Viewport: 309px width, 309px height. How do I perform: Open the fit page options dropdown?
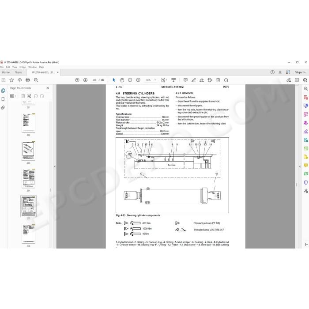tap(164, 80)
